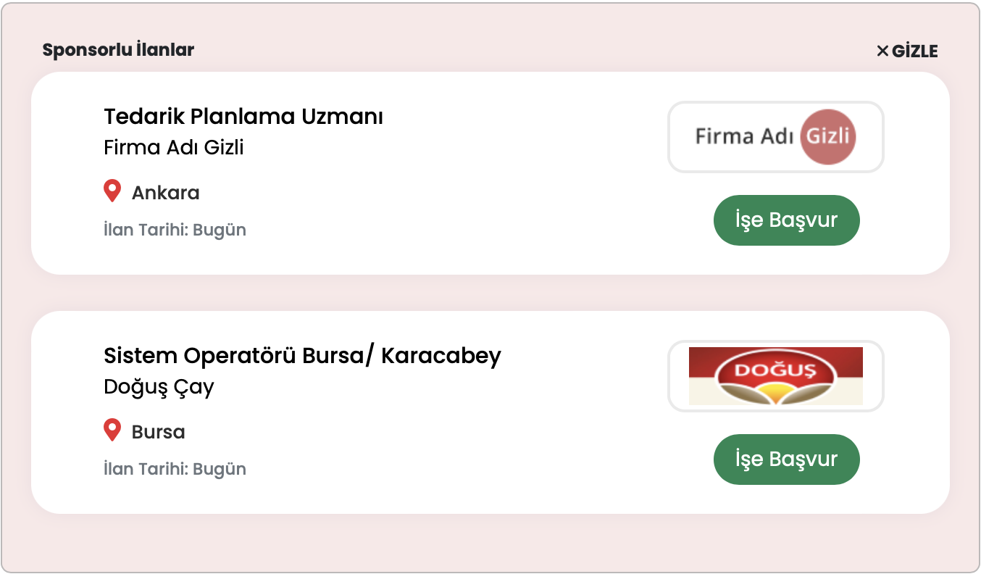Click the red location pin beside Ankara
The height and width of the screenshot is (574, 981).
point(112,191)
